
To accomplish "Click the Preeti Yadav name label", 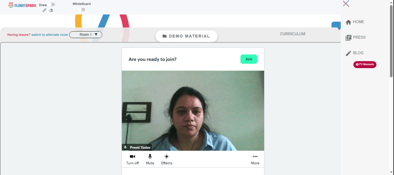I will [x=140, y=147].
